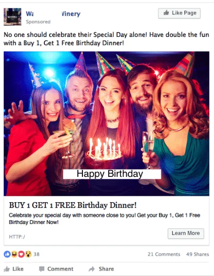Like the post with the thumbs-up icon
Image resolution: width=214 pixels, height=276 pixels.
coord(7,269)
